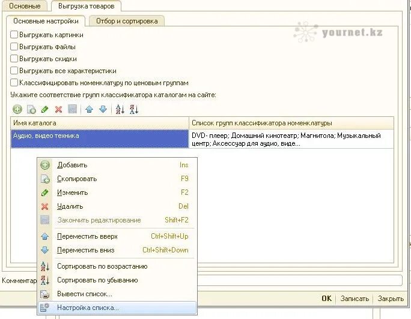
Task: Click into the Комментарий input field
Action: (x=300, y=280)
